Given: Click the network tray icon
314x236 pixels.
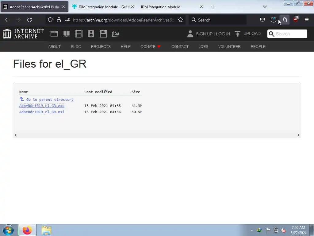Looking at the screenshot, I should [276, 230].
